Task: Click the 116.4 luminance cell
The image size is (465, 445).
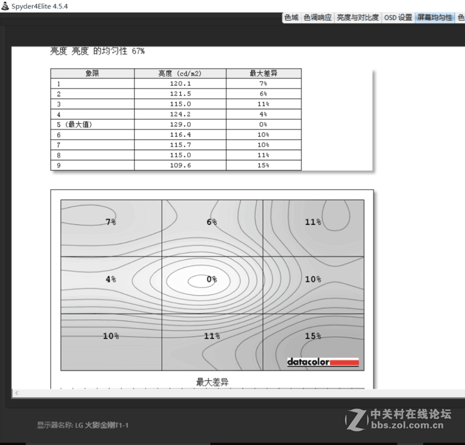Action: (180, 134)
